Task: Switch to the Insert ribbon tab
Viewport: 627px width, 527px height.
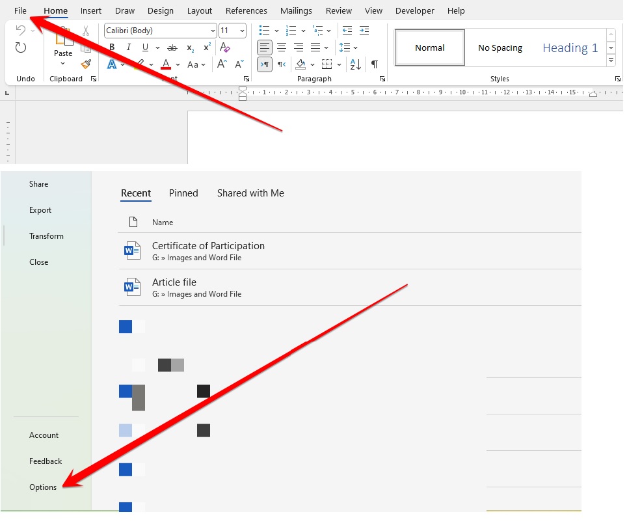Action: (91, 11)
